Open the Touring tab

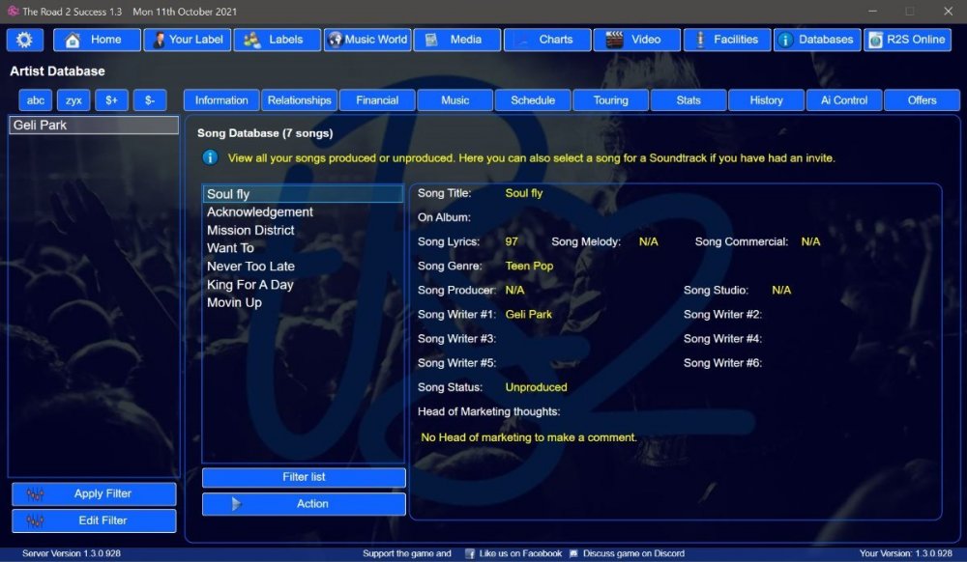(610, 100)
